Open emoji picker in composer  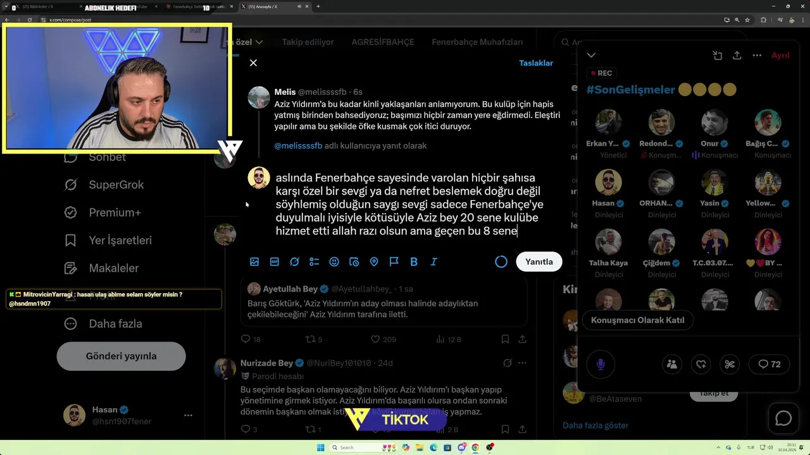click(x=334, y=262)
